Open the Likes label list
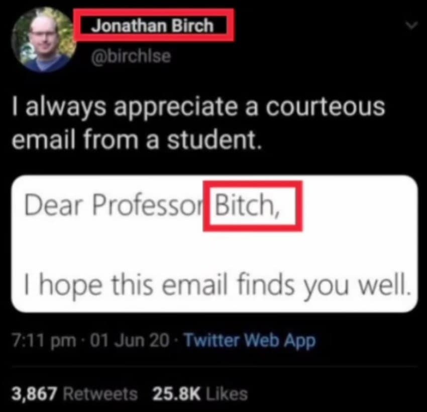 227,394
